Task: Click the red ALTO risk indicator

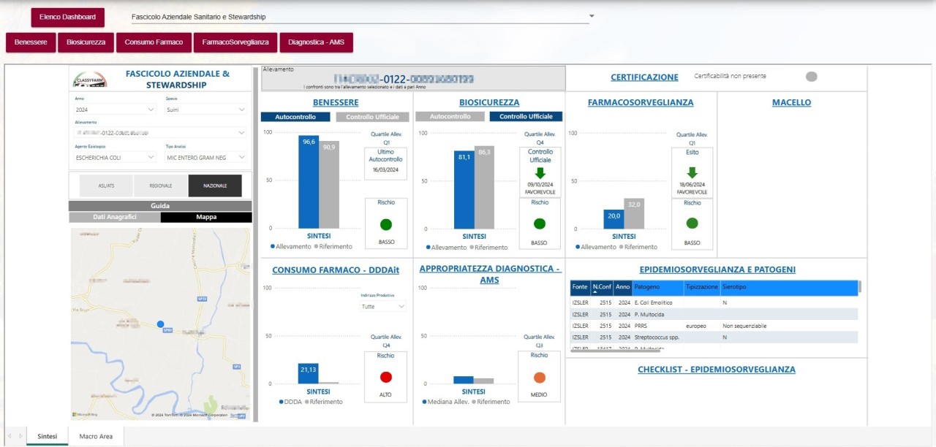Action: pos(385,378)
